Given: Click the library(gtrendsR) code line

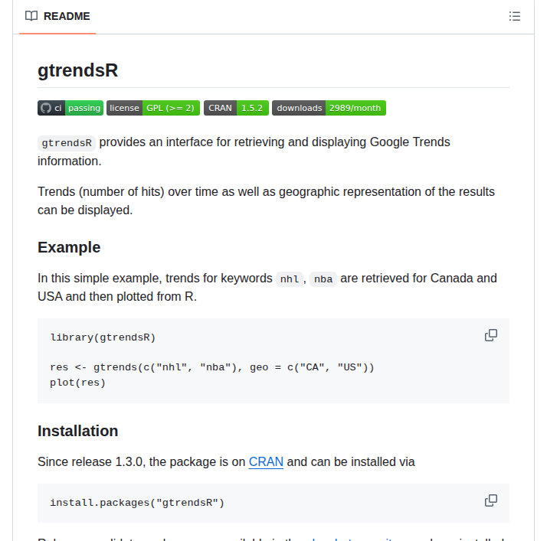Looking at the screenshot, I should pyautogui.click(x=103, y=337).
